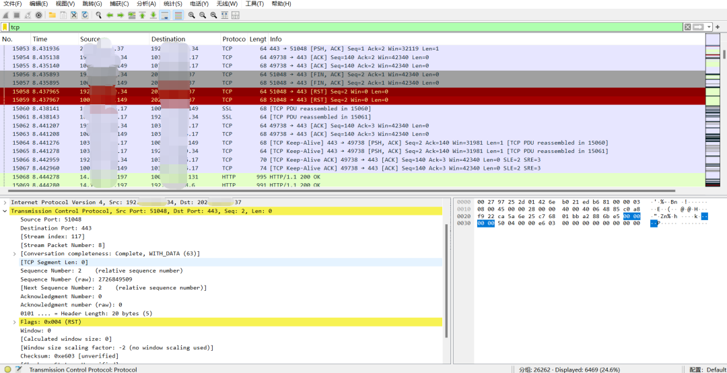Go back in packet history
Viewport: 727px width, 373px height.
(x=110, y=15)
